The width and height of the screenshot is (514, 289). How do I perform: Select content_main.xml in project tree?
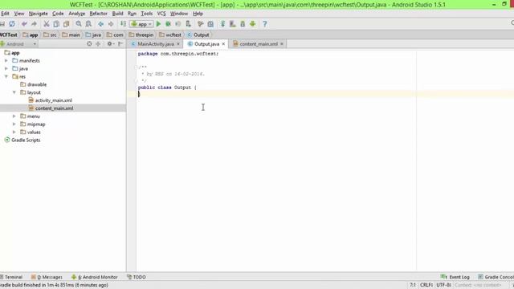tap(54, 108)
